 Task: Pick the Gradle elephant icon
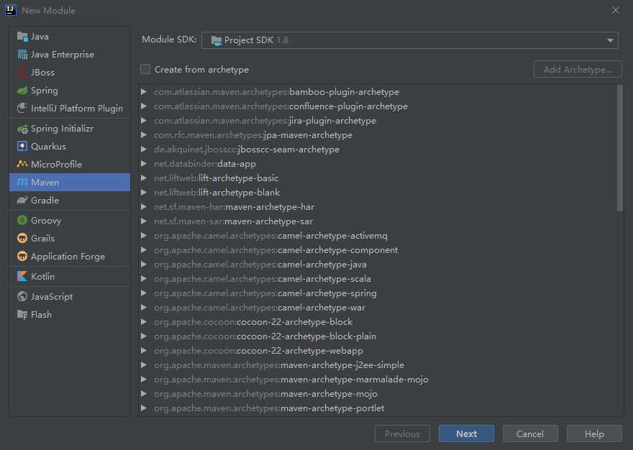coord(22,200)
